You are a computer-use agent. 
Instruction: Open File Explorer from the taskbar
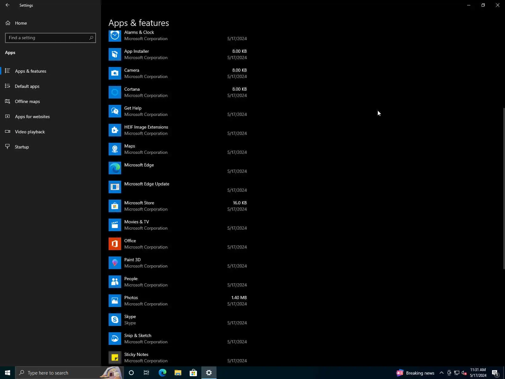coord(178,373)
